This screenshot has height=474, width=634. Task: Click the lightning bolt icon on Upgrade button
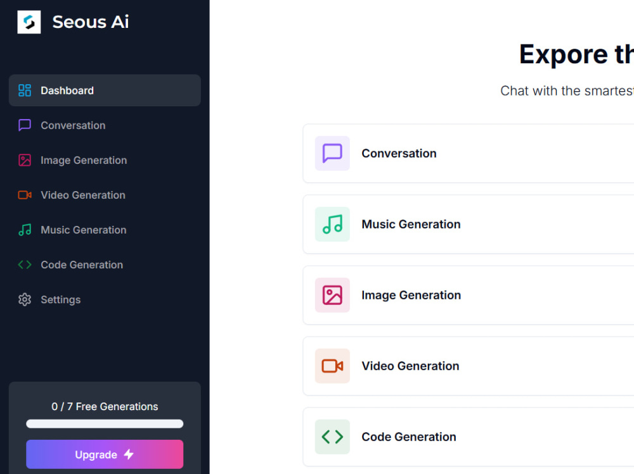(129, 454)
